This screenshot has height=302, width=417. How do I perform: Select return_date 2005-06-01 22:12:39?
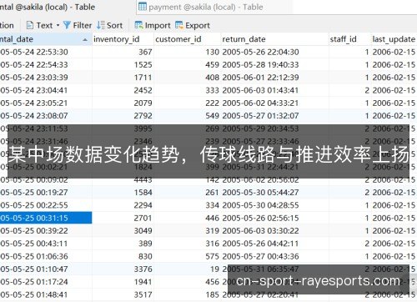[274, 78]
